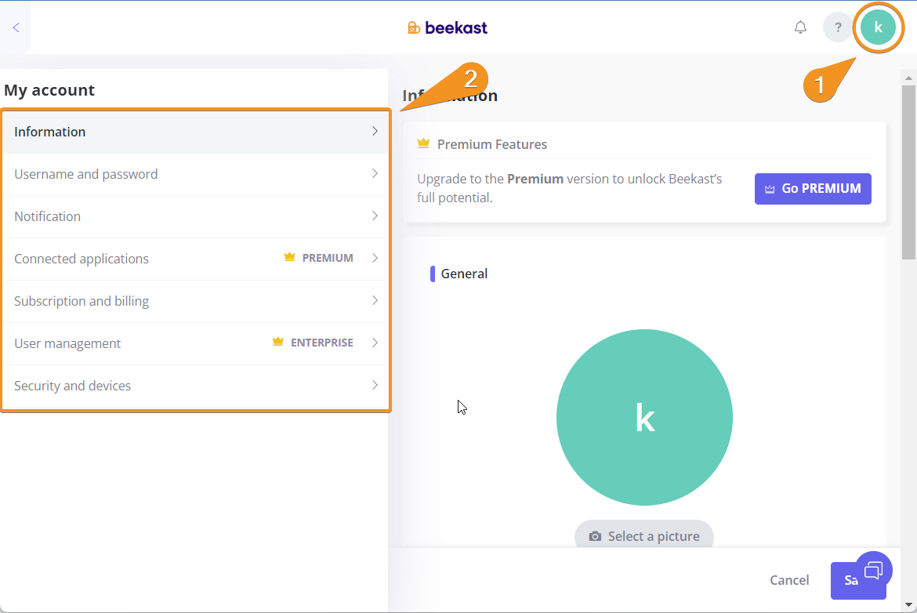
Task: Open the chat support bubble
Action: click(x=874, y=570)
